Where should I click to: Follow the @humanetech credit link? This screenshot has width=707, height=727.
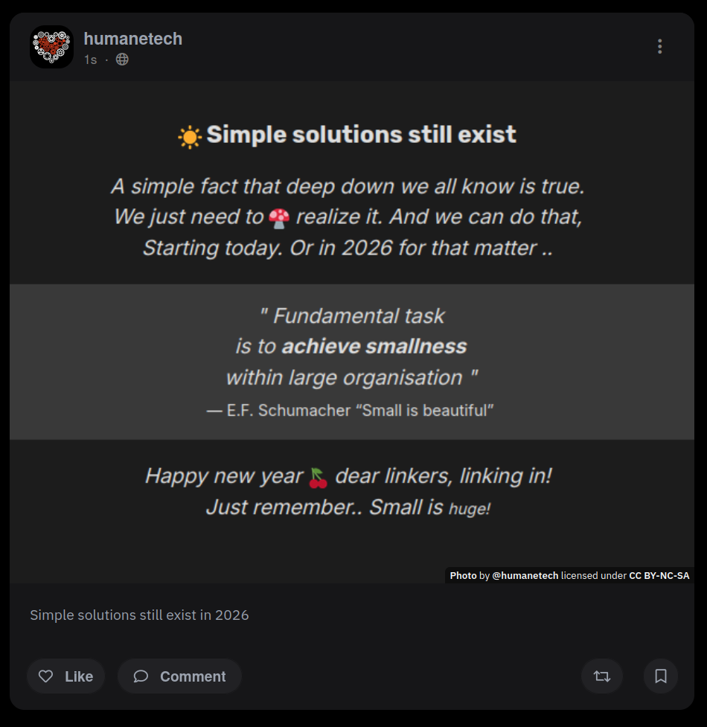[x=525, y=576]
